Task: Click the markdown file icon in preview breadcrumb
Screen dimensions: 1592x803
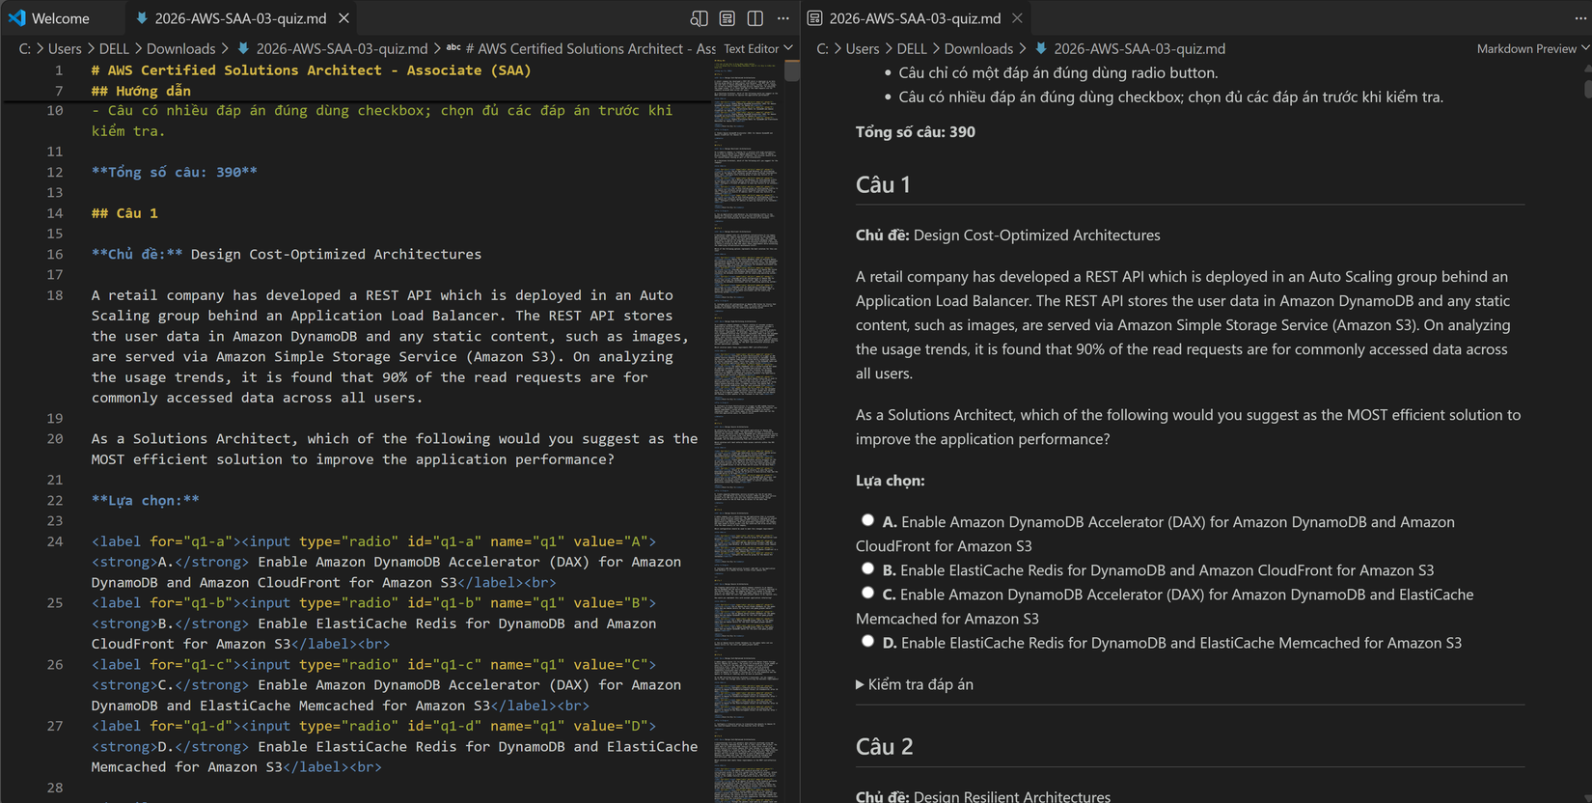Action: pyautogui.click(x=1041, y=48)
